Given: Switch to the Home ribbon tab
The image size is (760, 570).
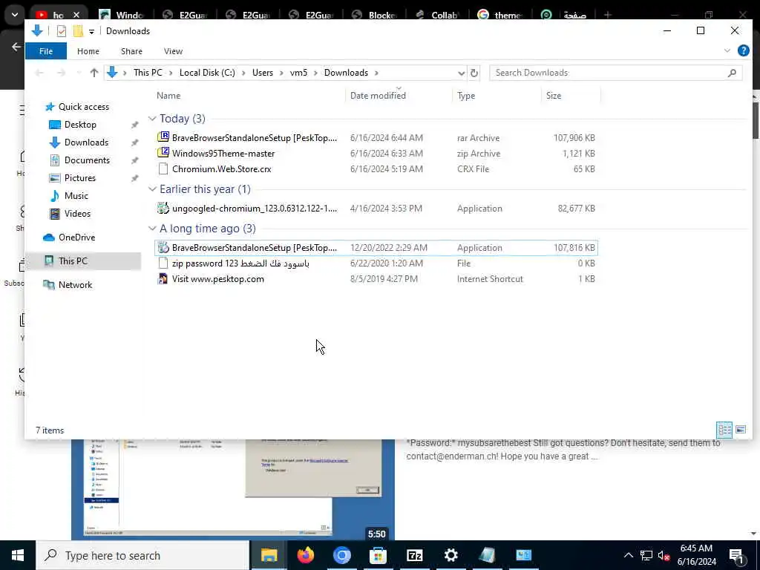Looking at the screenshot, I should (x=88, y=51).
